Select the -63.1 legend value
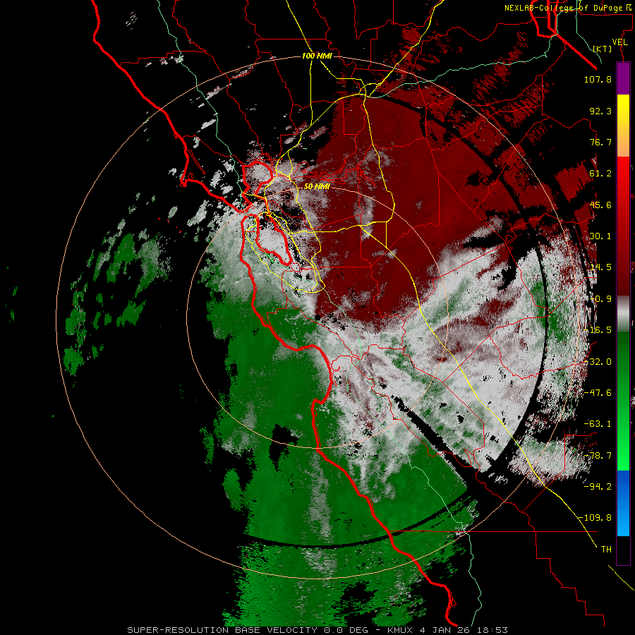Viewport: 635px width, 635px height. tap(598, 424)
